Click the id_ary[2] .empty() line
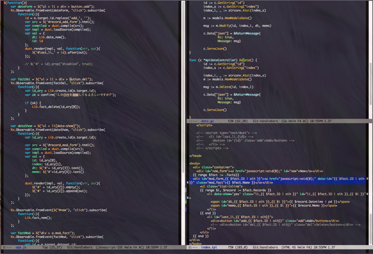The width and height of the screenshot is (373, 254). [x=56, y=187]
